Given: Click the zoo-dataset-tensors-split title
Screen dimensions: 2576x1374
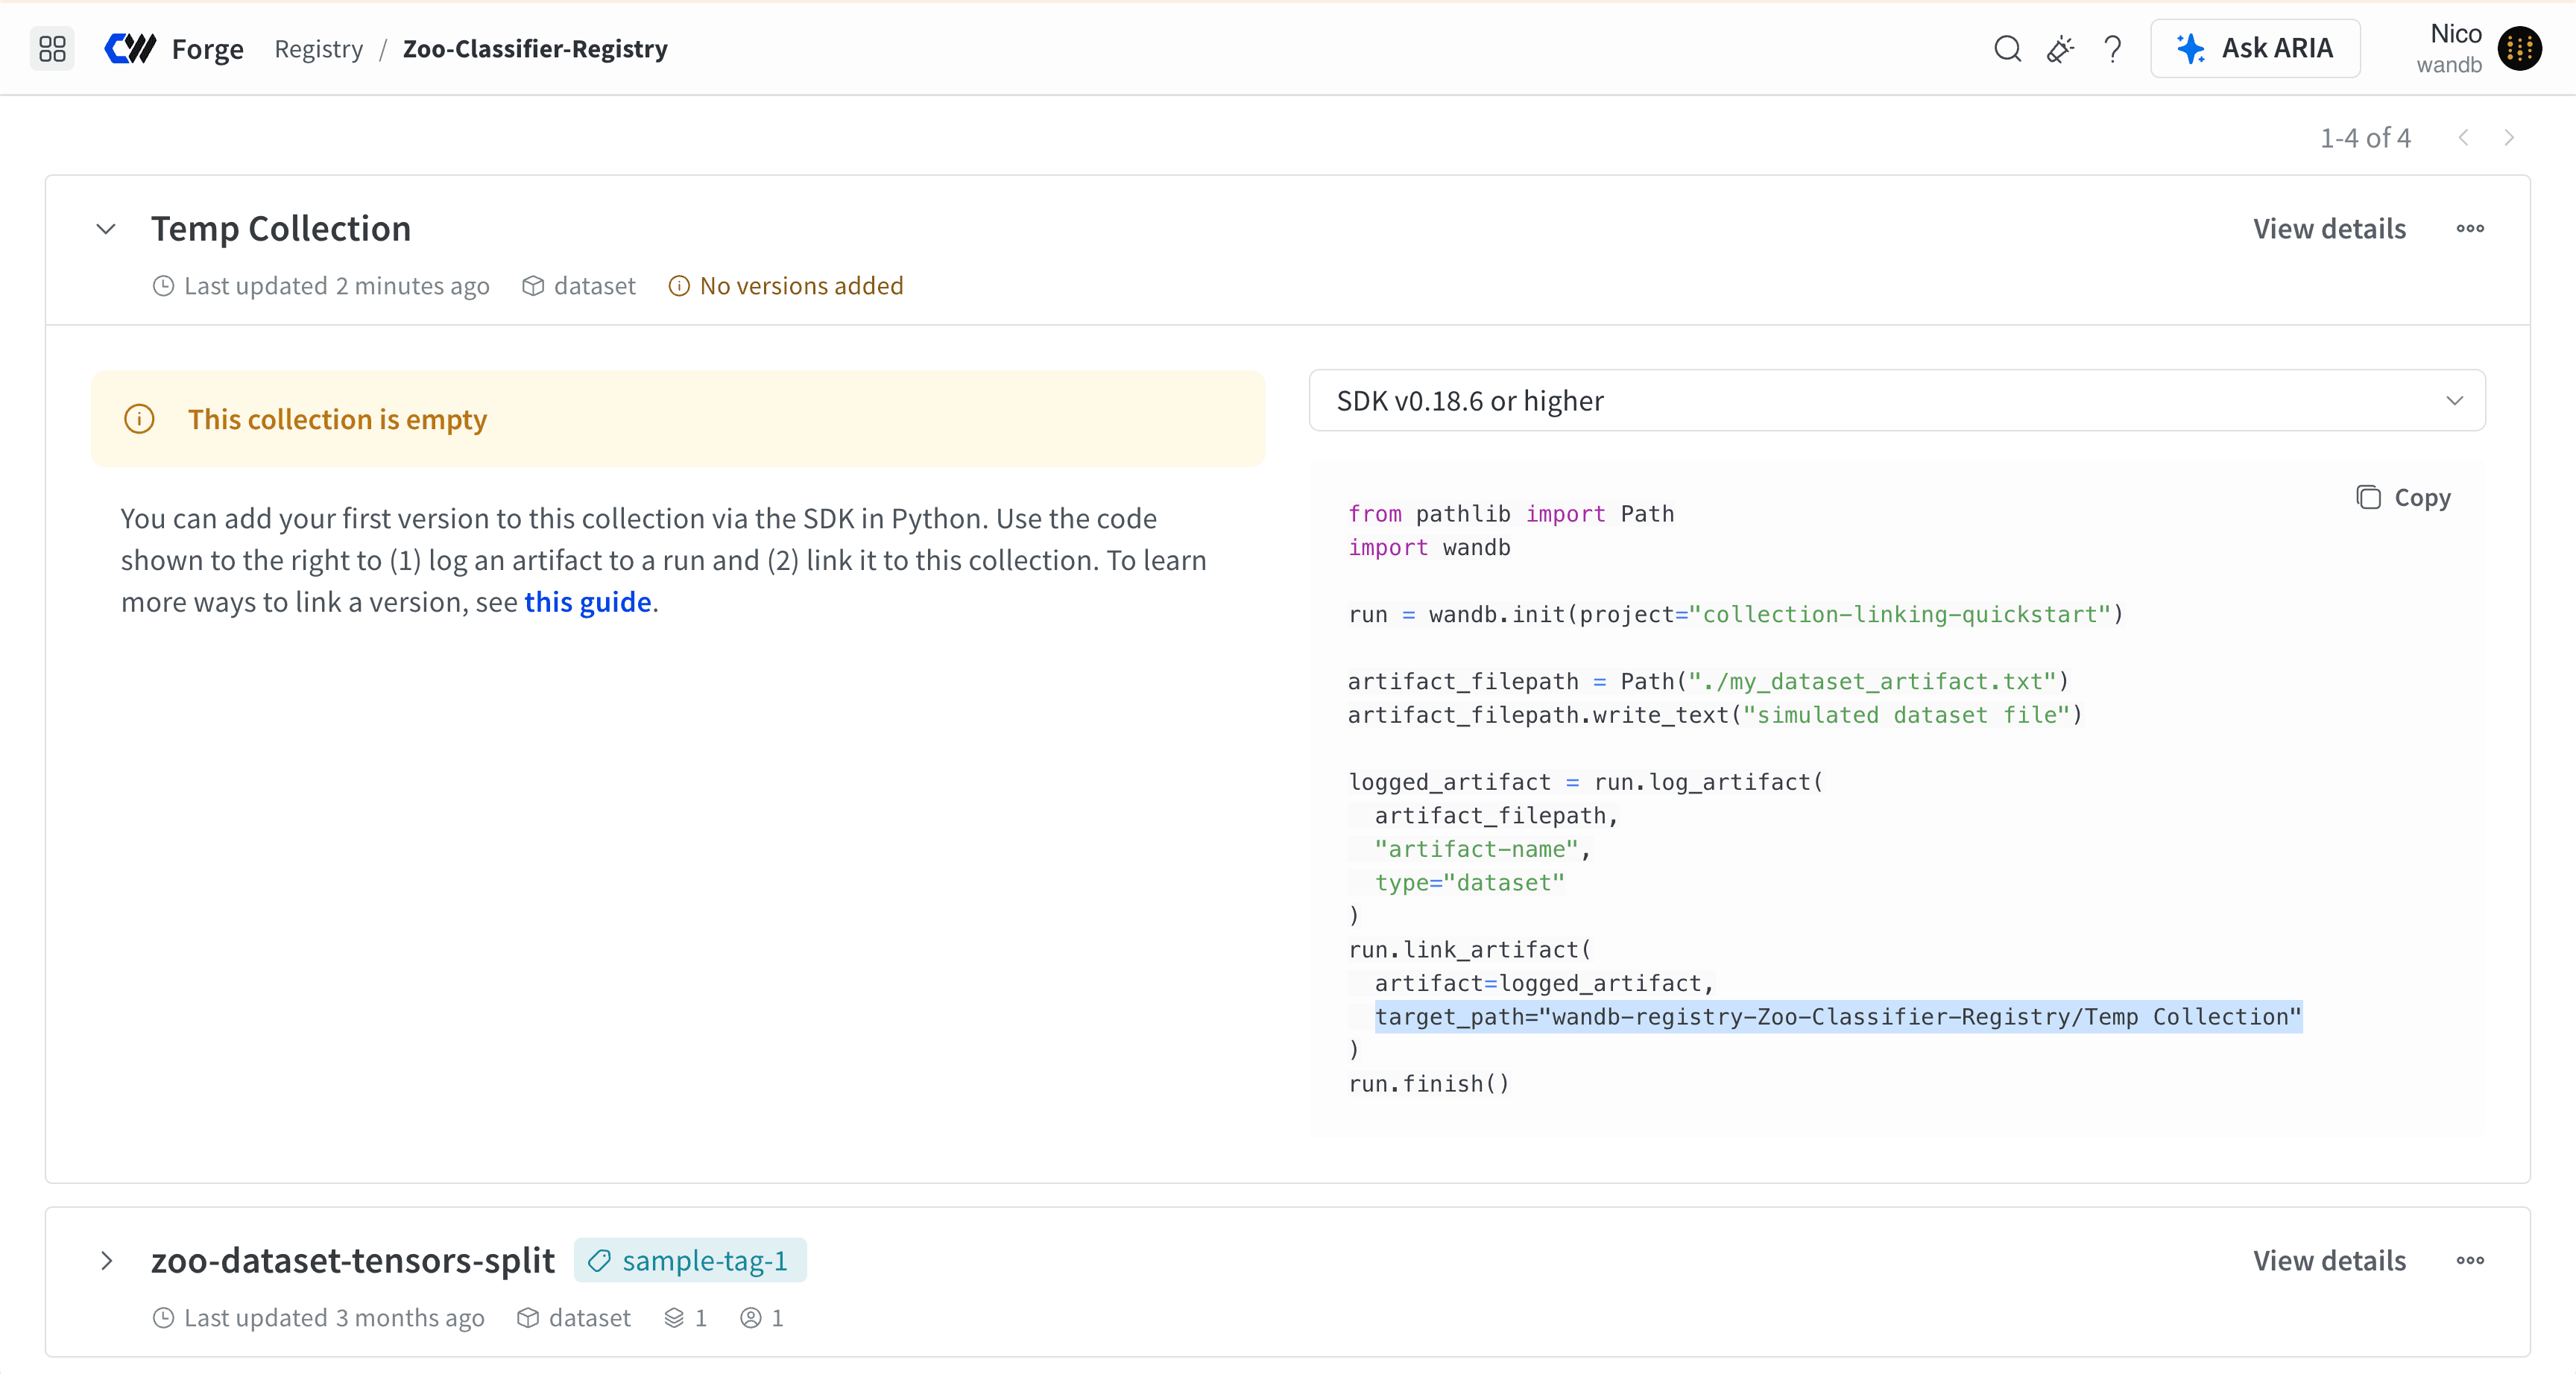Looking at the screenshot, I should pyautogui.click(x=353, y=1261).
